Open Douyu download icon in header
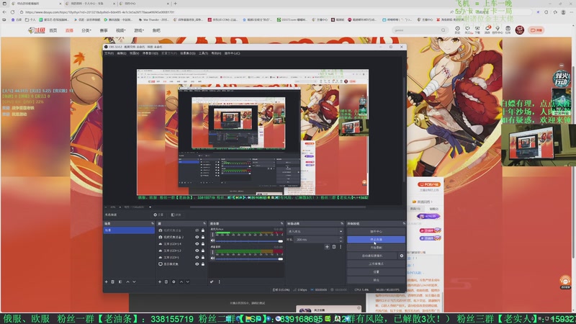The image size is (576, 324). pos(477,30)
